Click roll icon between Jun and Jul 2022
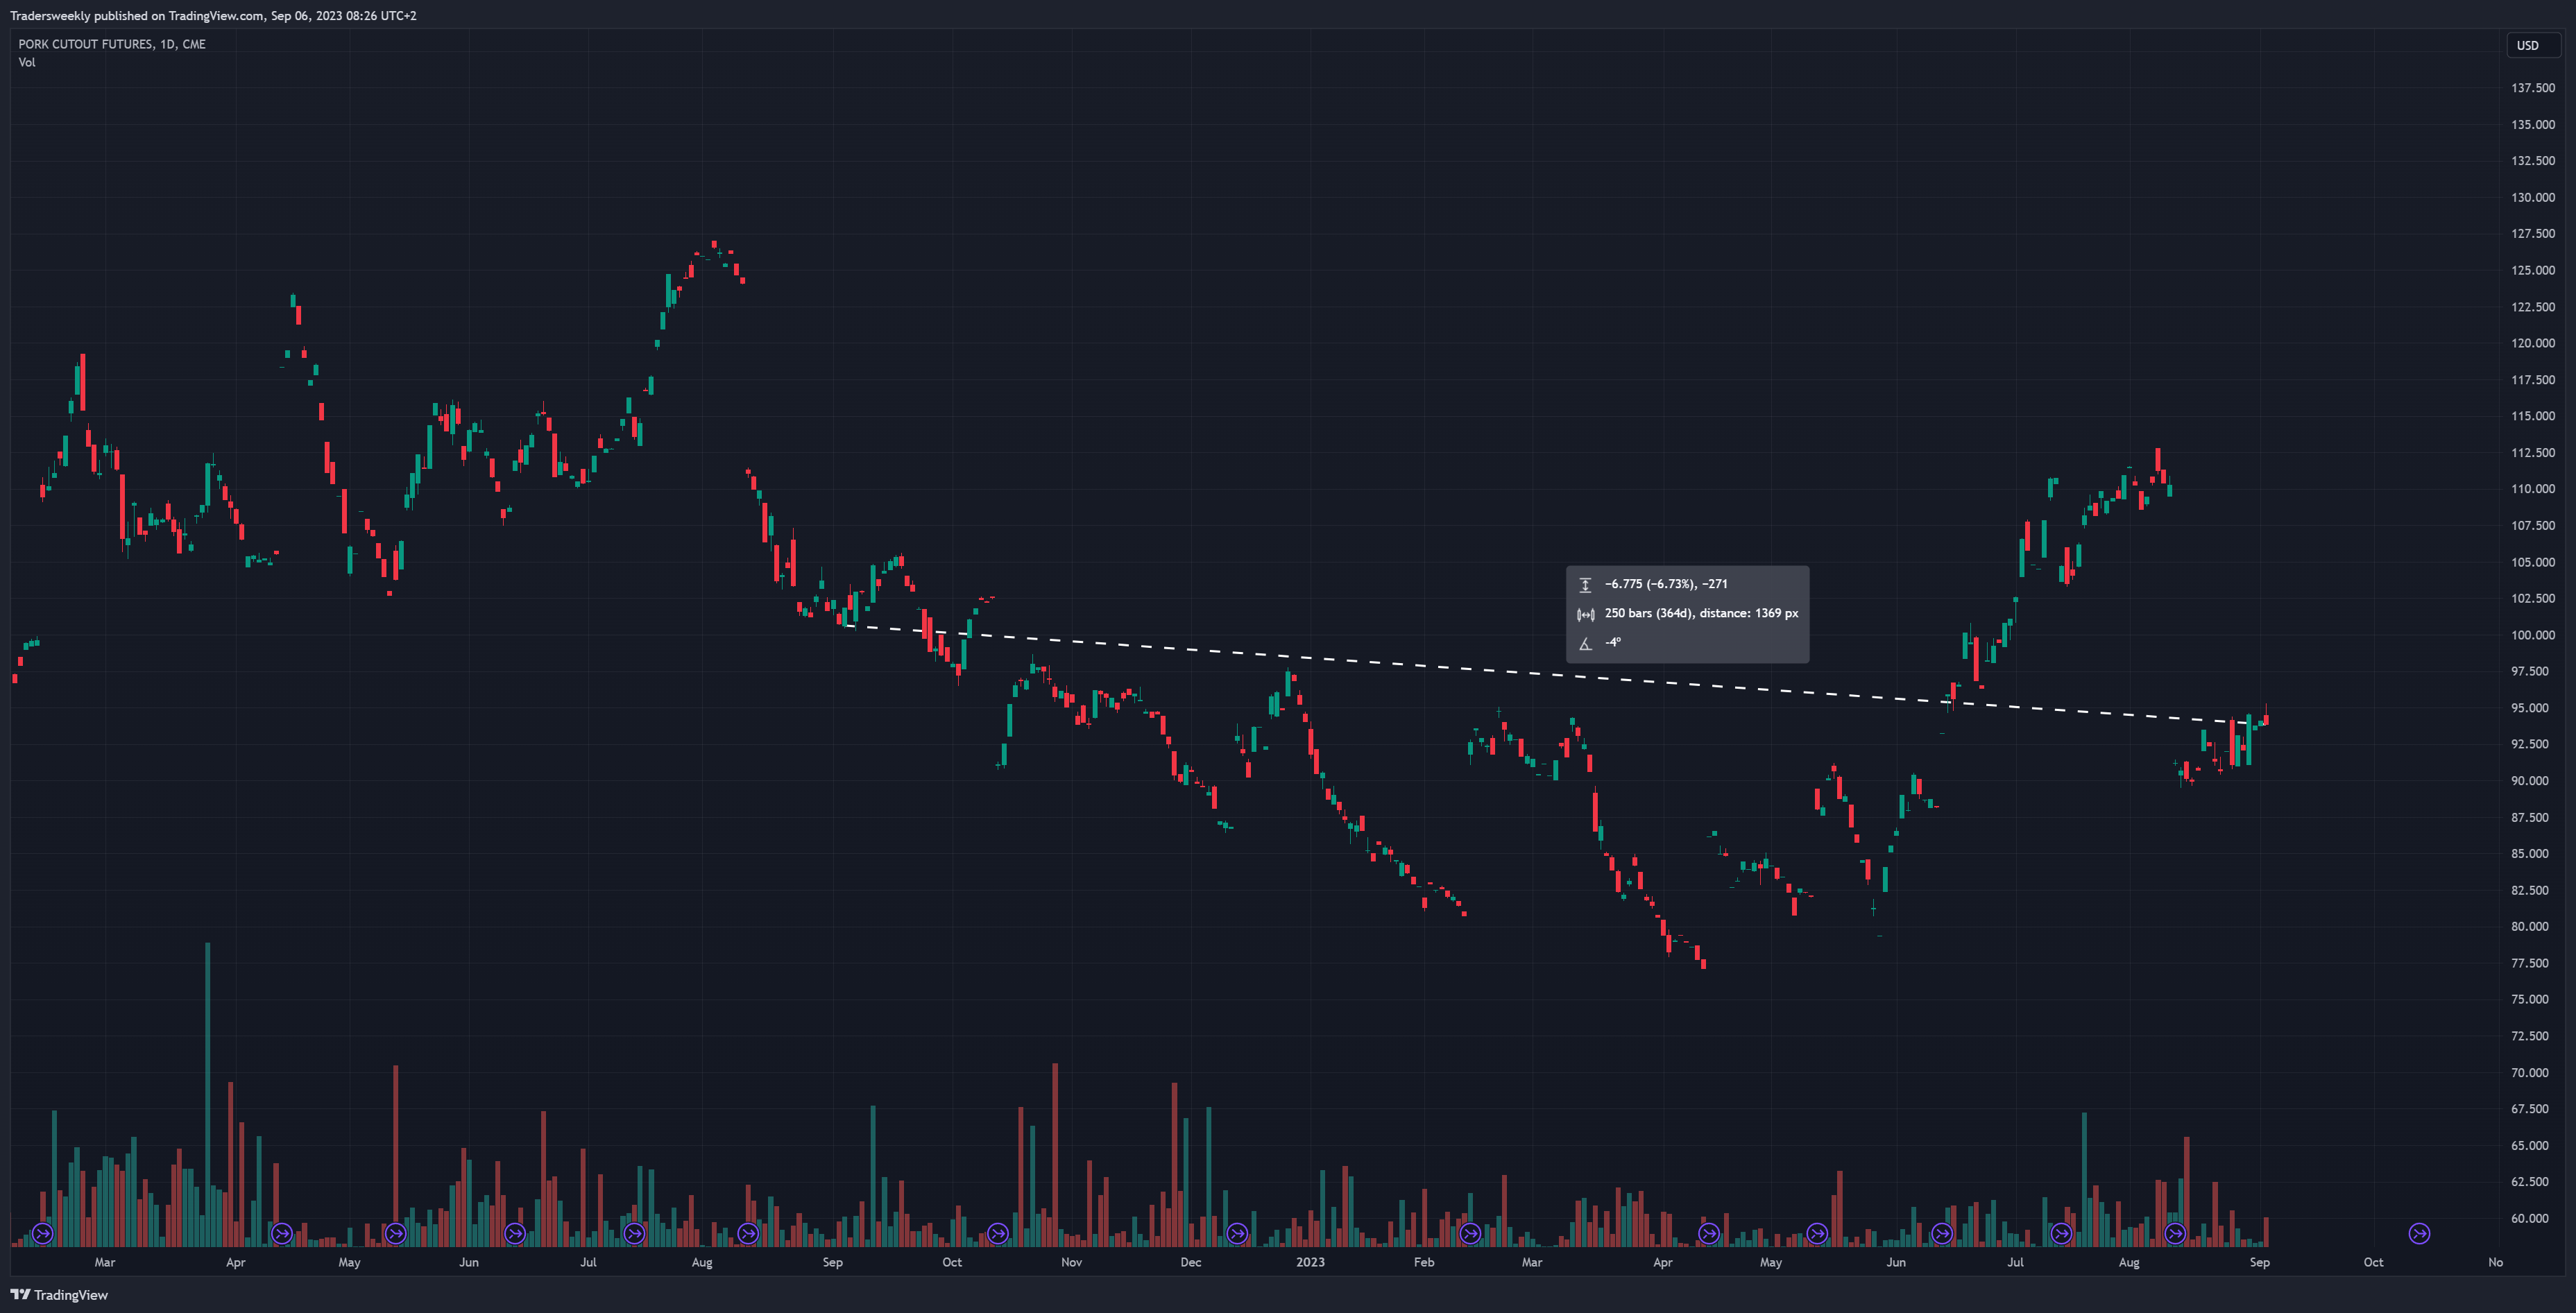The width and height of the screenshot is (2576, 1313). click(x=515, y=1233)
